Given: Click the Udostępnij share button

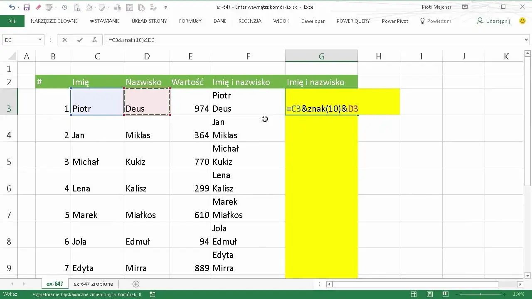Looking at the screenshot, I should (x=493, y=21).
